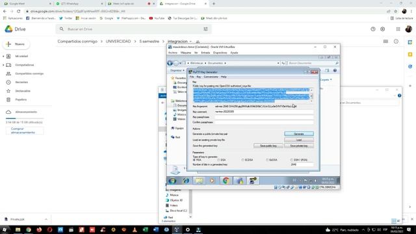The image size is (416, 234).
Task: Open Mi unidad in Drive sidebar
Action: (x=21, y=57)
